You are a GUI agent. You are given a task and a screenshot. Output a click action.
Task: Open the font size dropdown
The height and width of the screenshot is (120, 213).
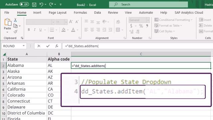(x=66, y=22)
